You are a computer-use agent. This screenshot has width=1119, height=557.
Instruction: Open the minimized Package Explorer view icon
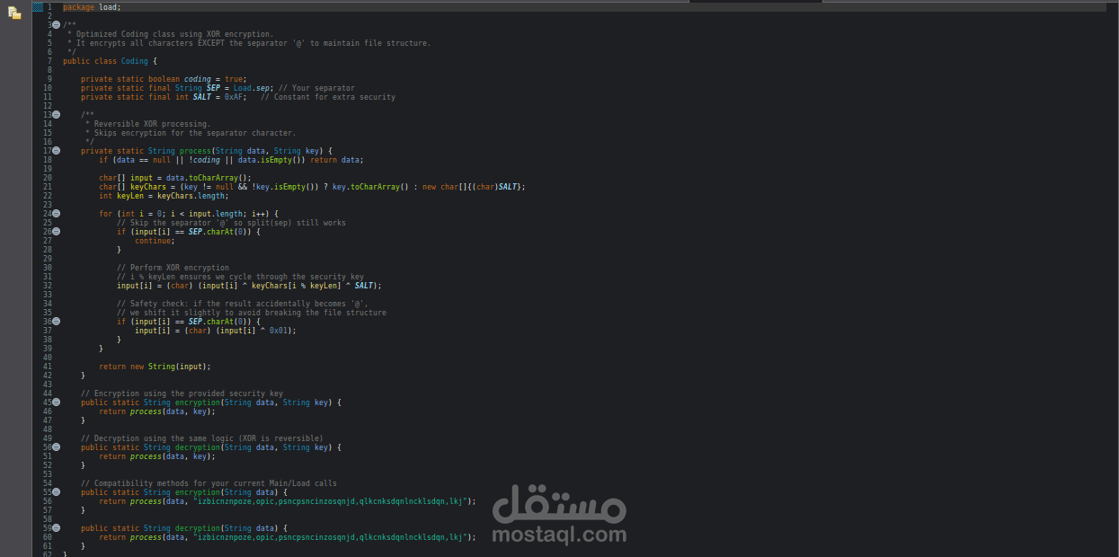pos(14,13)
